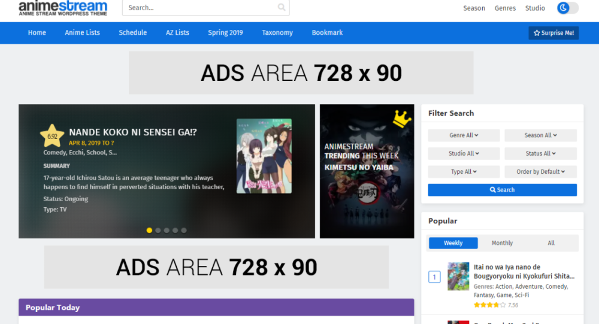Toggle the dark mode moon switch
Viewport: 599px width, 324px height.
pyautogui.click(x=567, y=8)
